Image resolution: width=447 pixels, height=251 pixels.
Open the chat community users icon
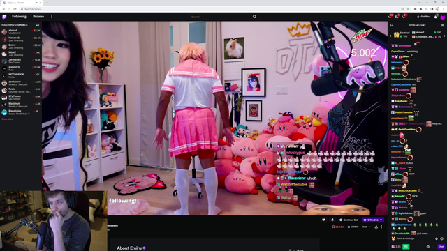[443, 25]
